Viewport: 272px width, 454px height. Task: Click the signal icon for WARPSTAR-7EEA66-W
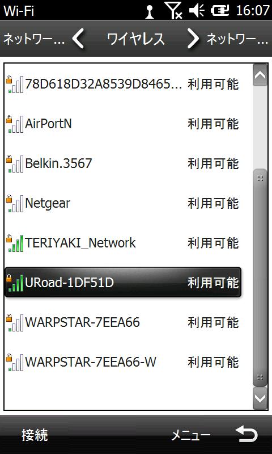pyautogui.click(x=15, y=362)
